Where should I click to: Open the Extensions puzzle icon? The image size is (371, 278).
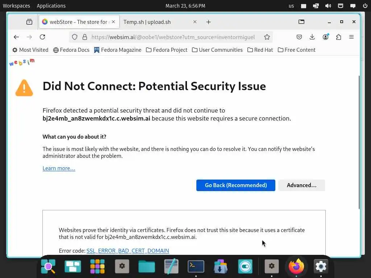tap(338, 37)
